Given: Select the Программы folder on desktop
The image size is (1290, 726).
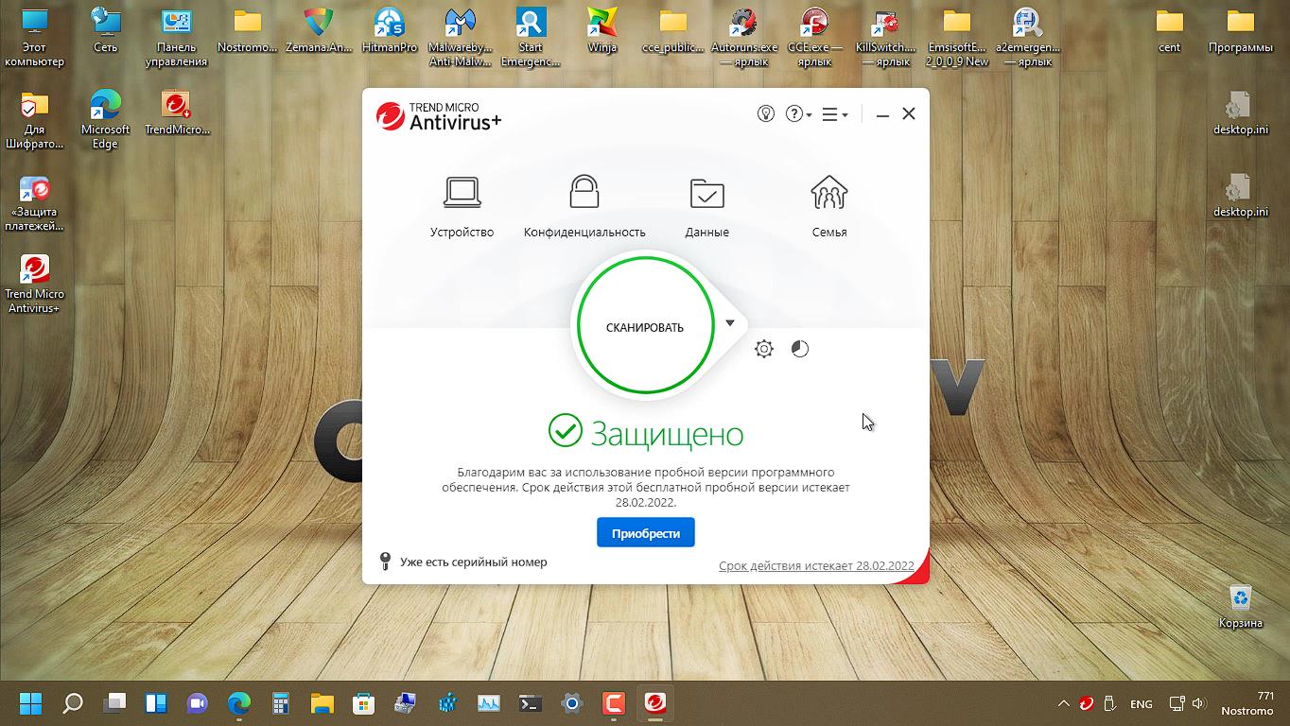Looking at the screenshot, I should pyautogui.click(x=1240, y=30).
